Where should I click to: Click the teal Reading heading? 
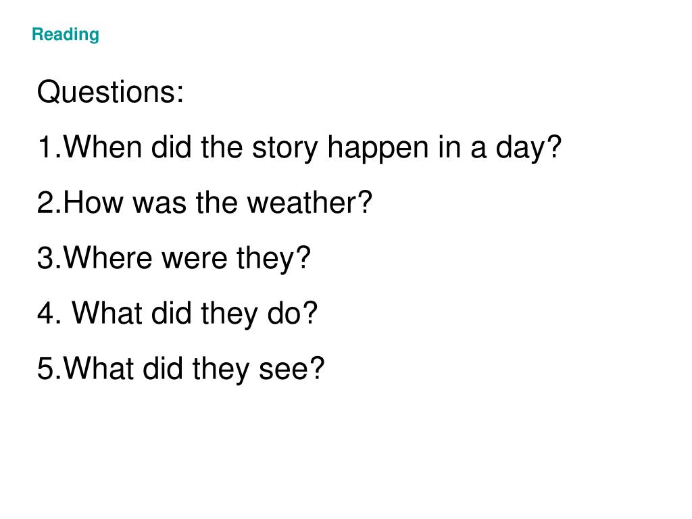[66, 35]
